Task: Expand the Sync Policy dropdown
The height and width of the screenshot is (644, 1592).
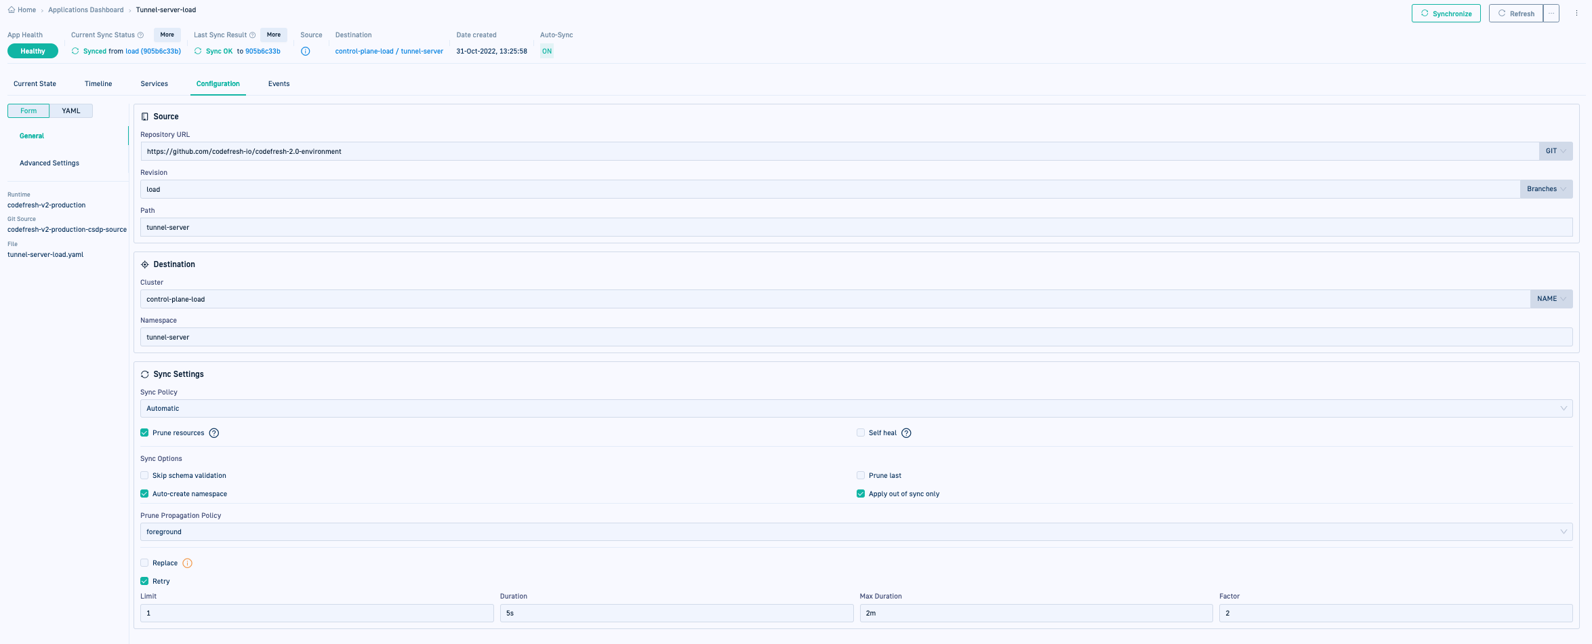Action: click(x=856, y=409)
